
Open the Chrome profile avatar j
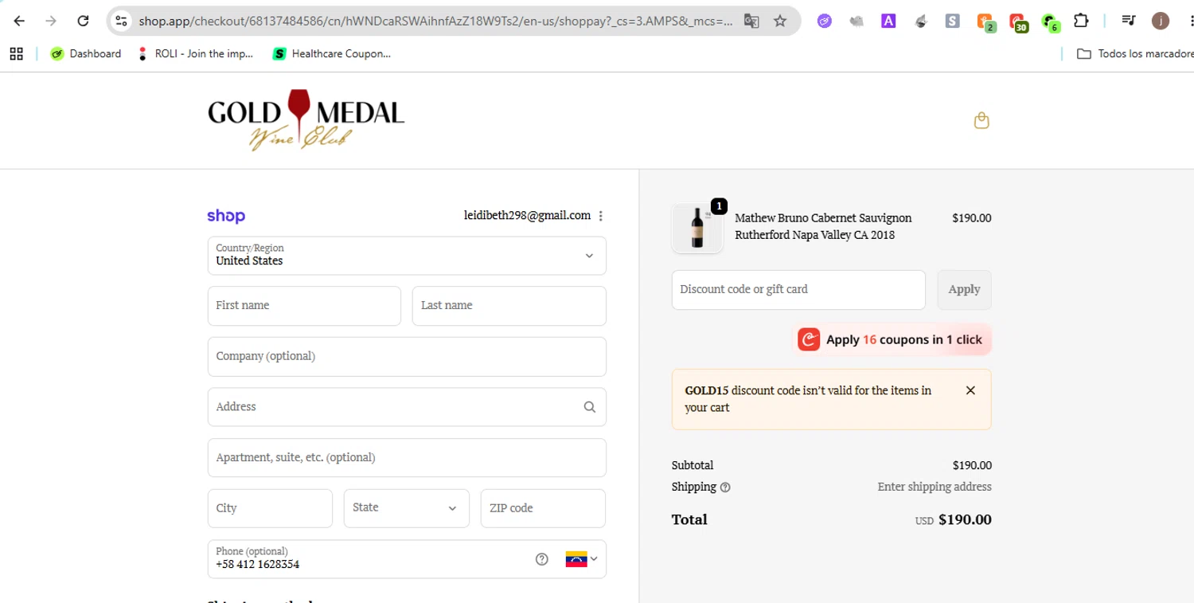coord(1161,21)
